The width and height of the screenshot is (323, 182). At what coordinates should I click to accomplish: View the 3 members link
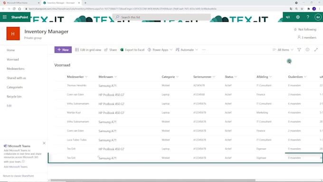307,38
